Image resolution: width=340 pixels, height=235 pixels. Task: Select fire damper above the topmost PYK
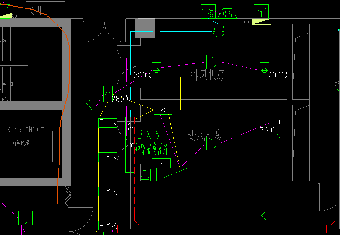(x=108, y=94)
